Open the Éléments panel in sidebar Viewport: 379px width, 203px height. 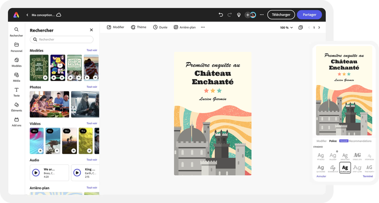click(17, 107)
